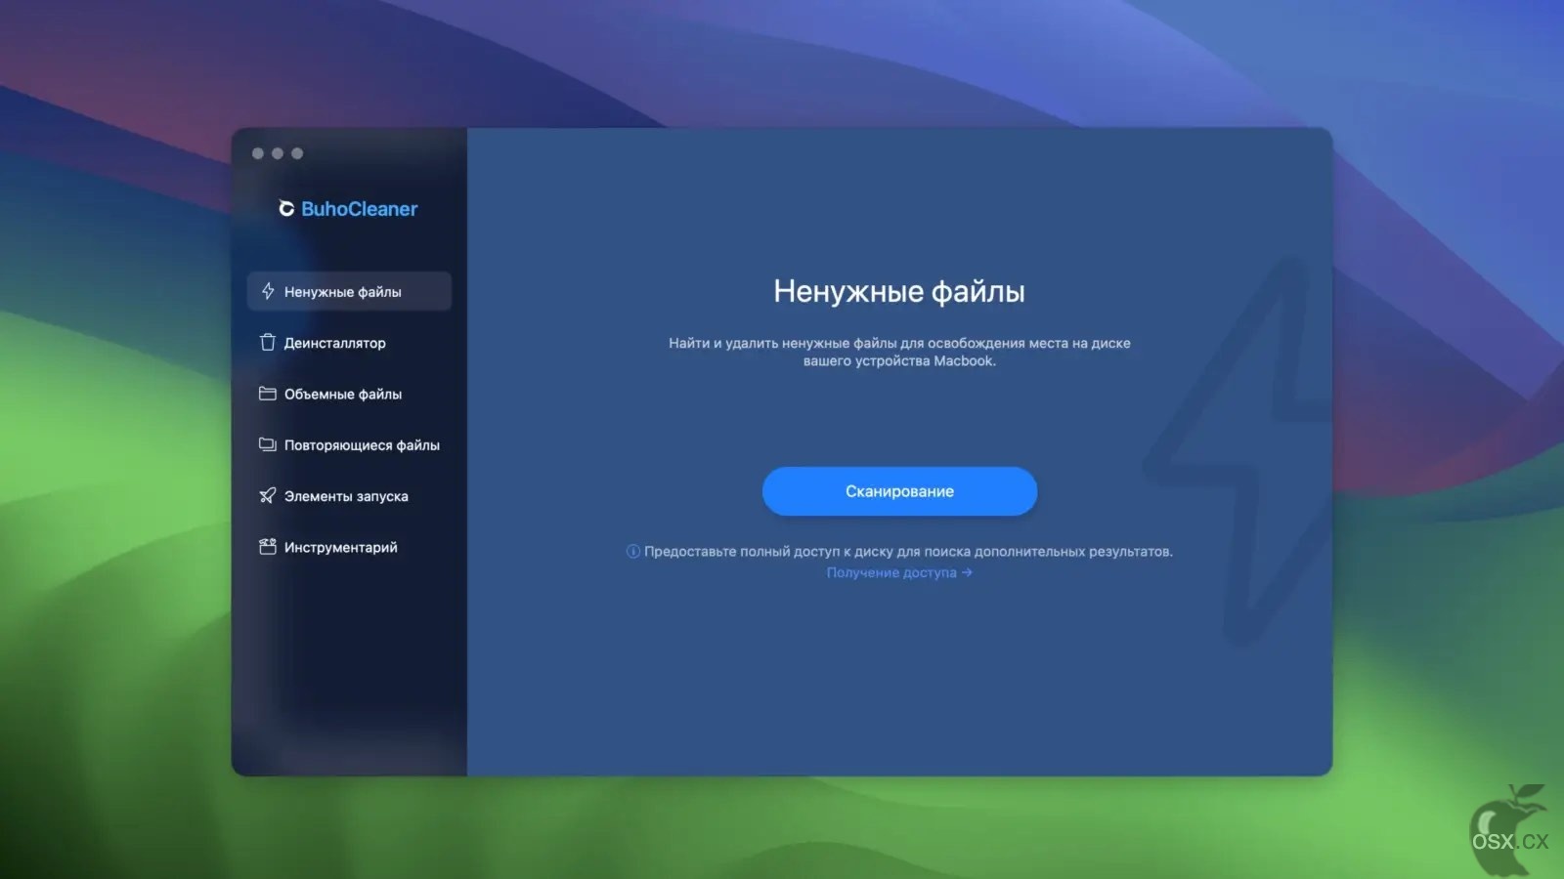
Task: Open Элементы запуска section
Action: coord(349,495)
